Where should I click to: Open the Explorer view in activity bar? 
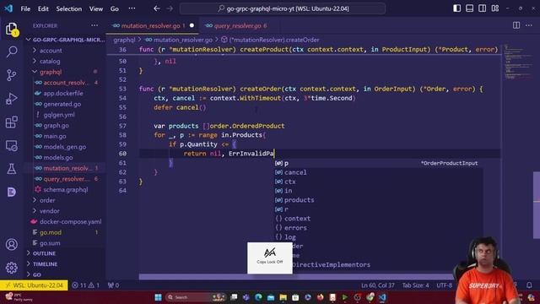[x=12, y=29]
